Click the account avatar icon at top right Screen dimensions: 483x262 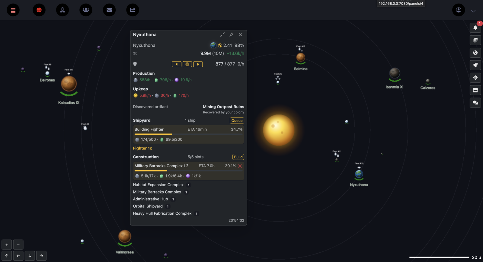(459, 10)
